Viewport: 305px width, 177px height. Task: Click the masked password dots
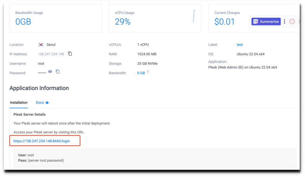point(42,73)
